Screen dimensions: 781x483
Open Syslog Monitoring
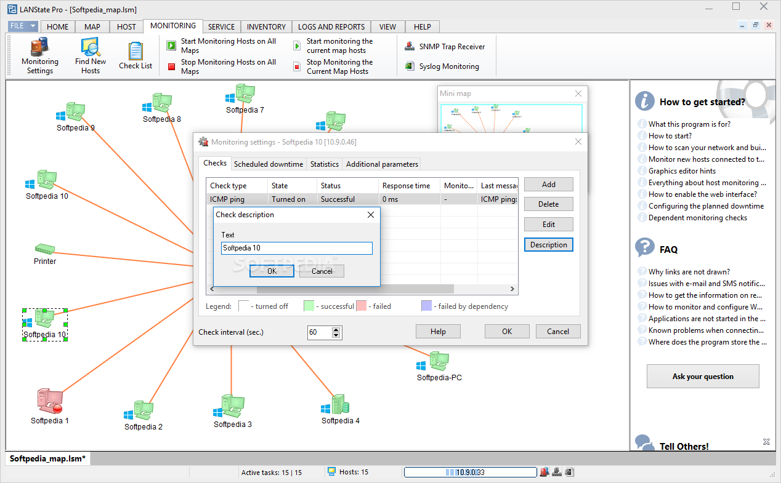441,66
